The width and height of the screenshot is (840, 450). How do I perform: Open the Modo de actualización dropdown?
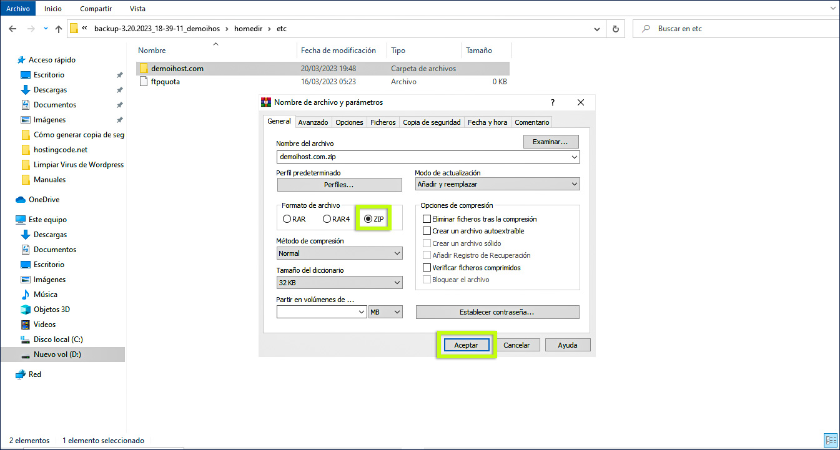point(497,184)
